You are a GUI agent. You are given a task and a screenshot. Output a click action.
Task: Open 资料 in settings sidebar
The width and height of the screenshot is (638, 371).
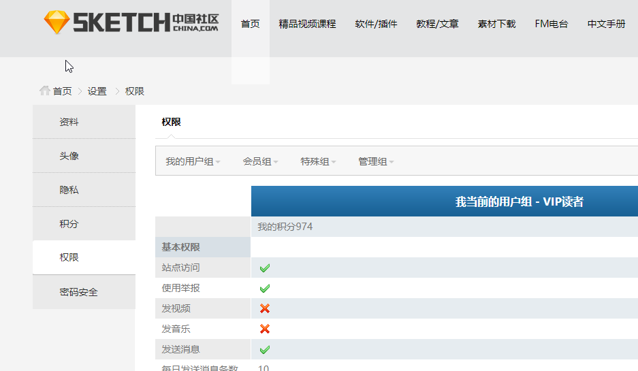(84, 122)
